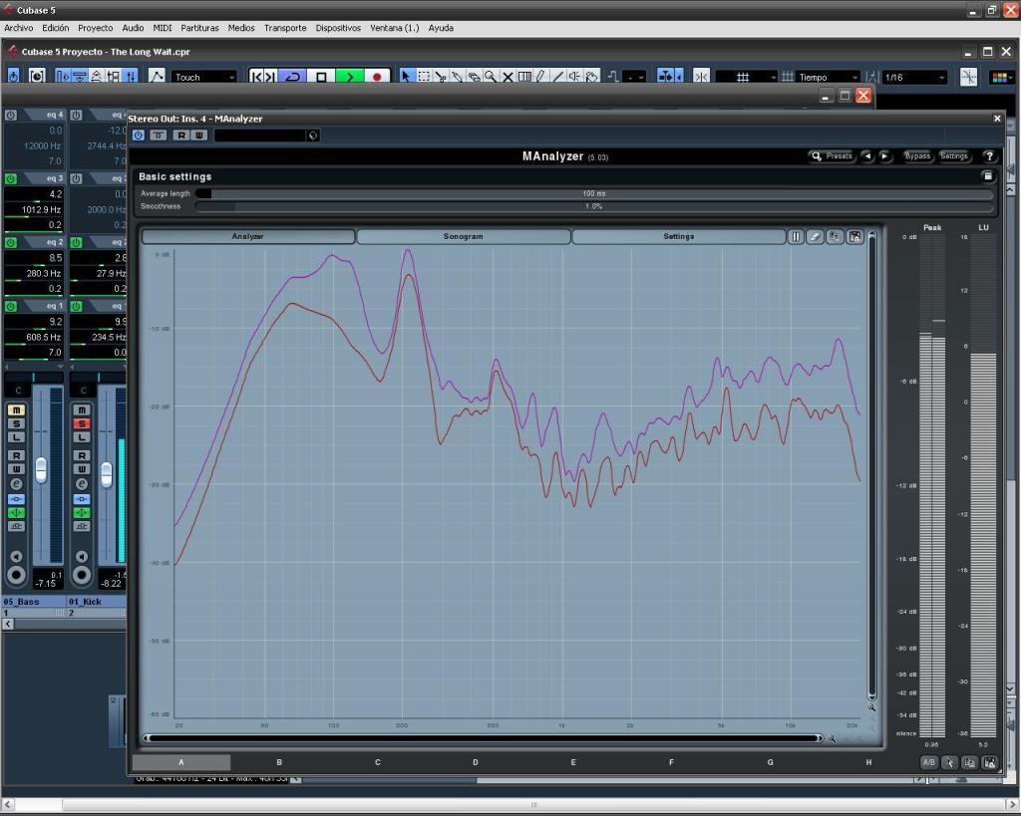Select the next preset arrow in MAnalyzer
Image resolution: width=1021 pixels, height=816 pixels.
pyautogui.click(x=884, y=156)
